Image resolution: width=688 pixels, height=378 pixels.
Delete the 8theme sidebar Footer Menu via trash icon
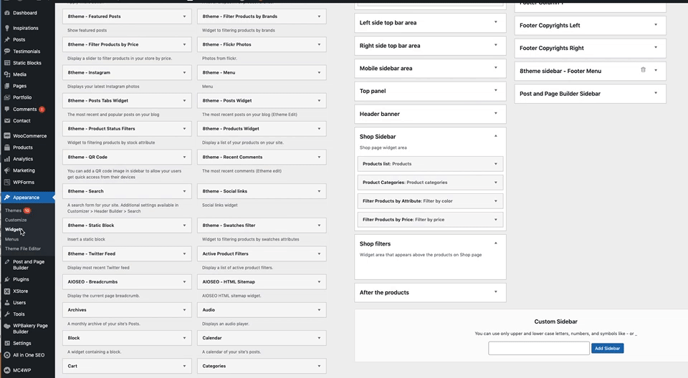[643, 69]
